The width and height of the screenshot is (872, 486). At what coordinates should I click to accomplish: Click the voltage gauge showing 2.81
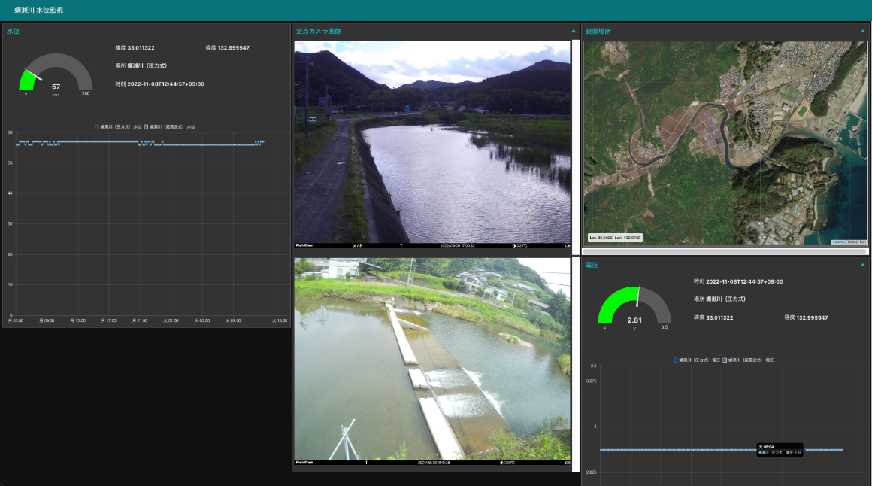634,307
